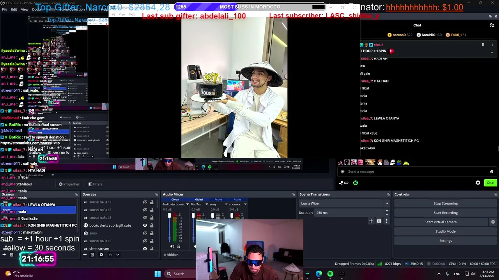Decrease transition duration with down arrow
Screen dimensions: 499x280
pos(387,215)
